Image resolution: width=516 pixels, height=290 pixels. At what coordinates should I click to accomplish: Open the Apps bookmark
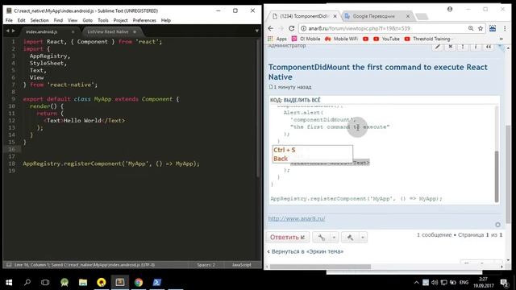(x=277, y=39)
